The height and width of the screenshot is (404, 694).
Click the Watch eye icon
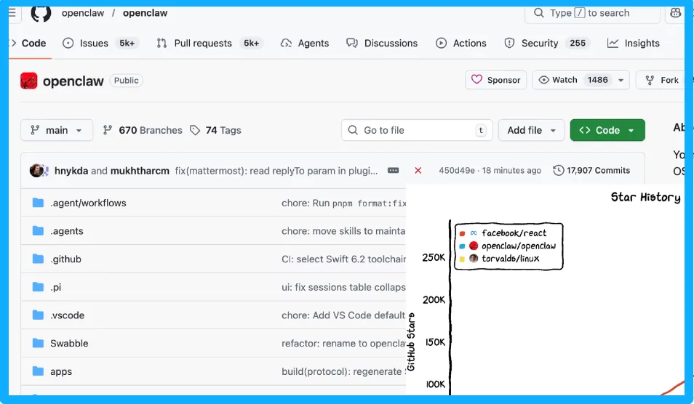click(544, 80)
